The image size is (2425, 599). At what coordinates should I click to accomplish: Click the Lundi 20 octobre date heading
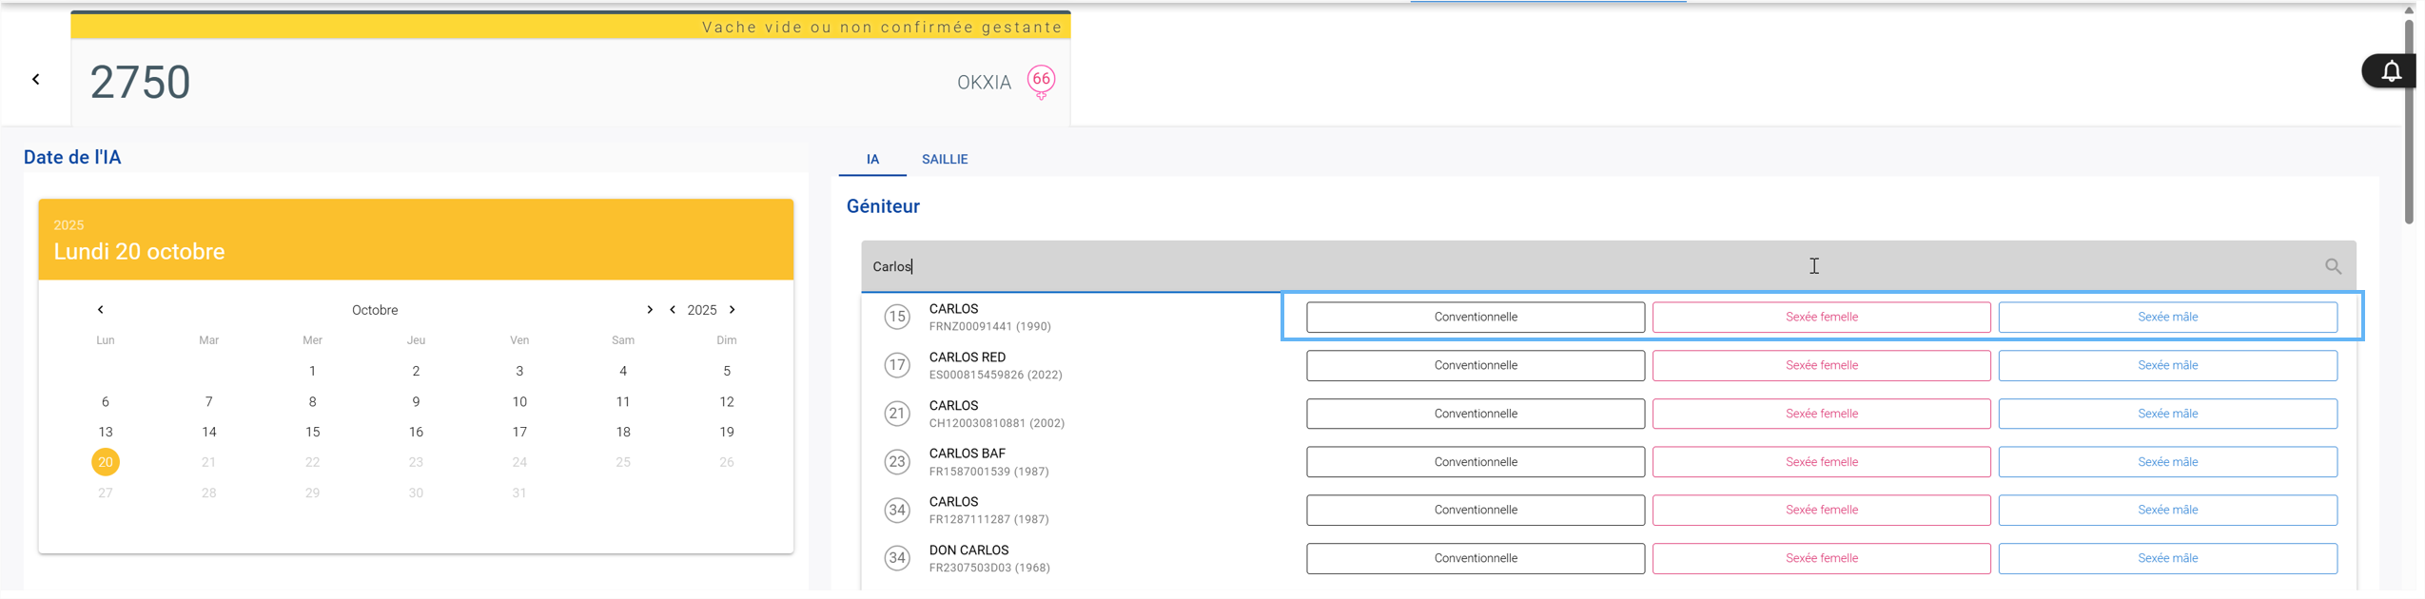(x=139, y=252)
